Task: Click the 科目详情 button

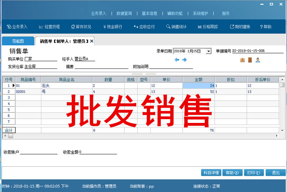Action: (211, 173)
